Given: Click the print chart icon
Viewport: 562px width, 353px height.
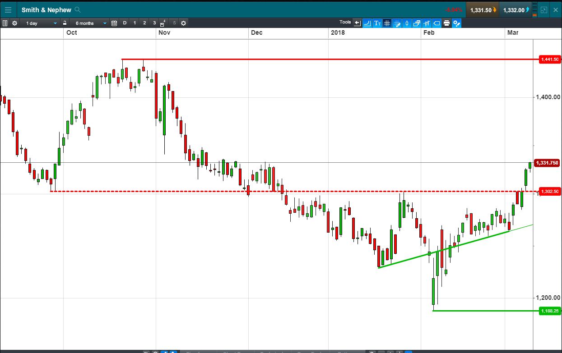Looking at the screenshot, I should [446, 23].
